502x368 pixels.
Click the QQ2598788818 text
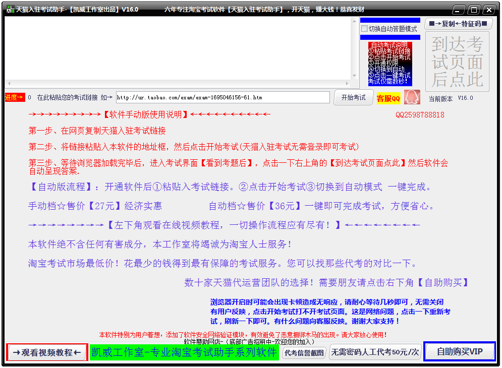pyautogui.click(x=420, y=115)
